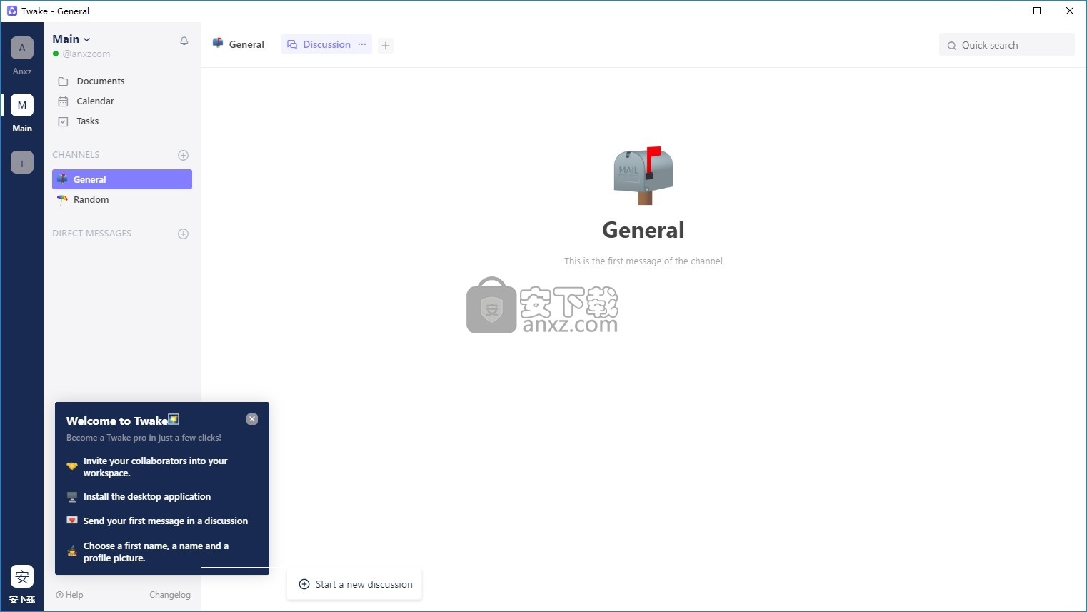Viewport: 1087px width, 612px height.
Task: Open the Changelog link
Action: point(170,595)
